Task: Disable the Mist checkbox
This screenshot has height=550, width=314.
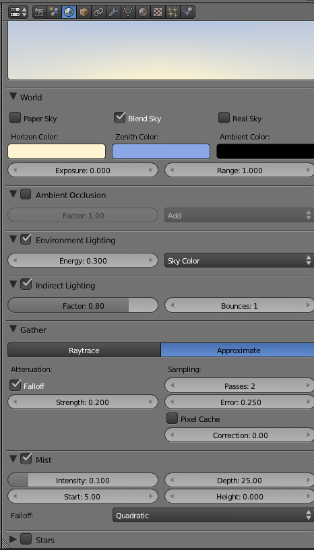Action: (26, 459)
